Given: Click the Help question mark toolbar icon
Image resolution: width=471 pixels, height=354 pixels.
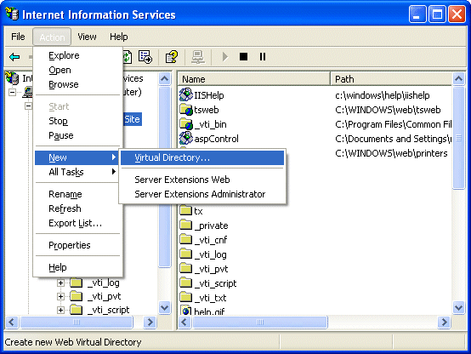Looking at the screenshot, I should [172, 56].
